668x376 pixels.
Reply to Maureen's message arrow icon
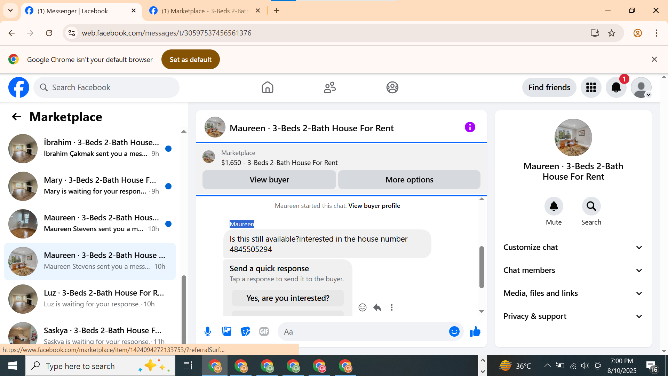coord(377,307)
